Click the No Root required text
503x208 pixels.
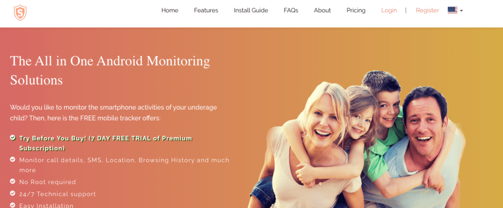click(48, 182)
